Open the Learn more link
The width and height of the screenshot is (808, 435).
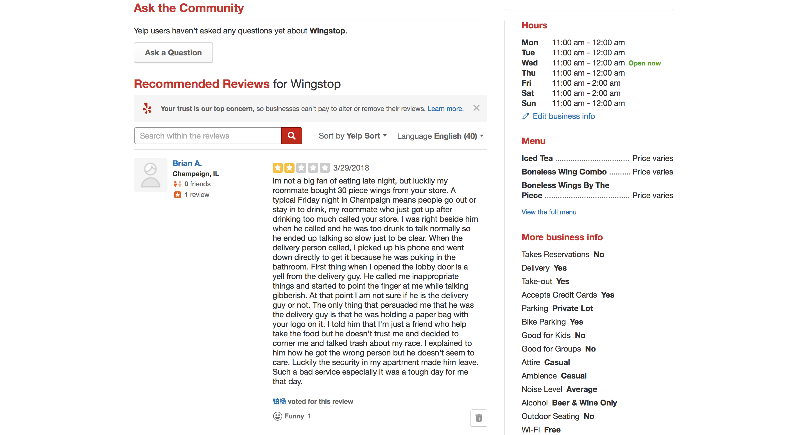[x=445, y=108]
